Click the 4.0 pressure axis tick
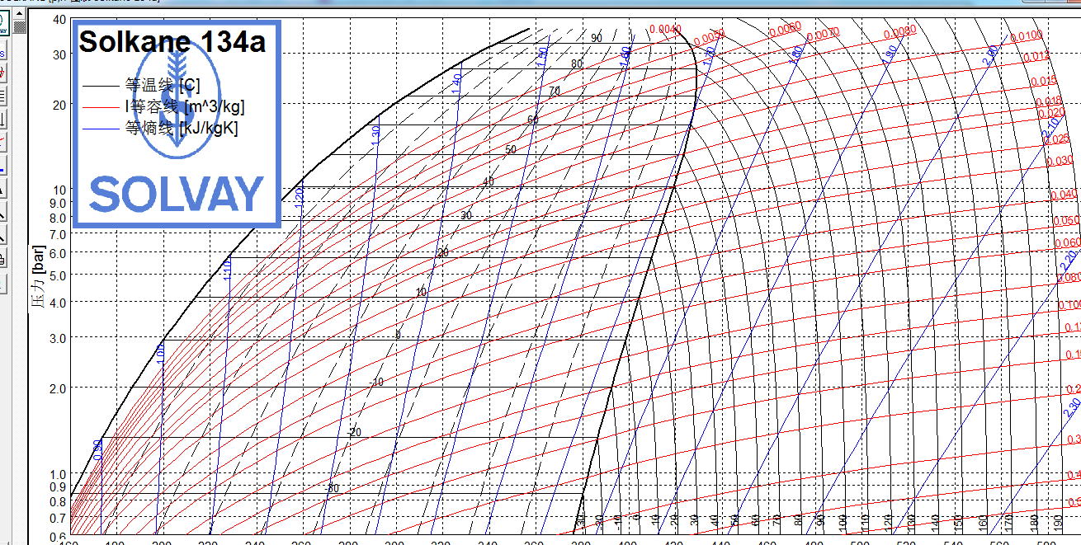This screenshot has height=545, width=1081. pyautogui.click(x=57, y=303)
